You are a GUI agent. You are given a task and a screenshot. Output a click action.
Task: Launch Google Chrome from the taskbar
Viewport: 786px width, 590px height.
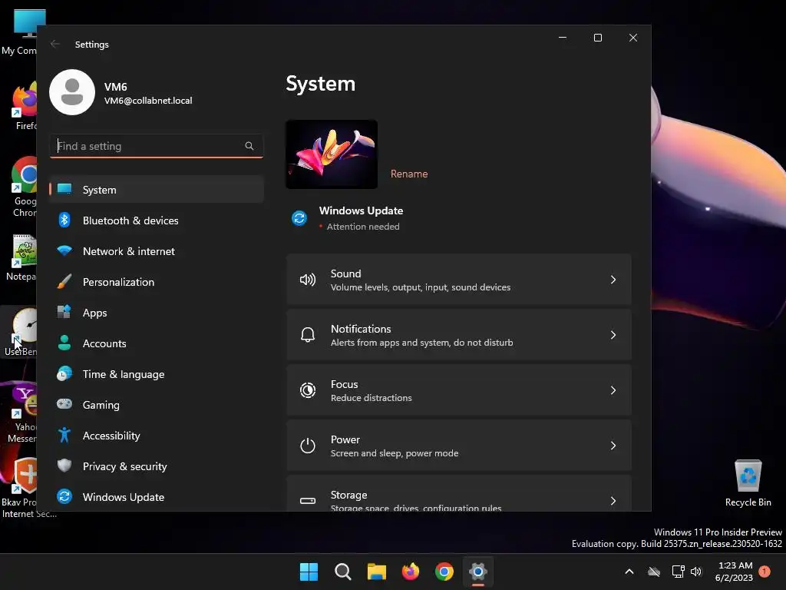click(x=444, y=572)
